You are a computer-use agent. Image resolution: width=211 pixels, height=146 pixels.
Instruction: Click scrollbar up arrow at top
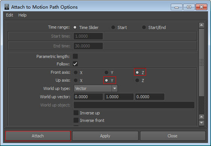202,25
